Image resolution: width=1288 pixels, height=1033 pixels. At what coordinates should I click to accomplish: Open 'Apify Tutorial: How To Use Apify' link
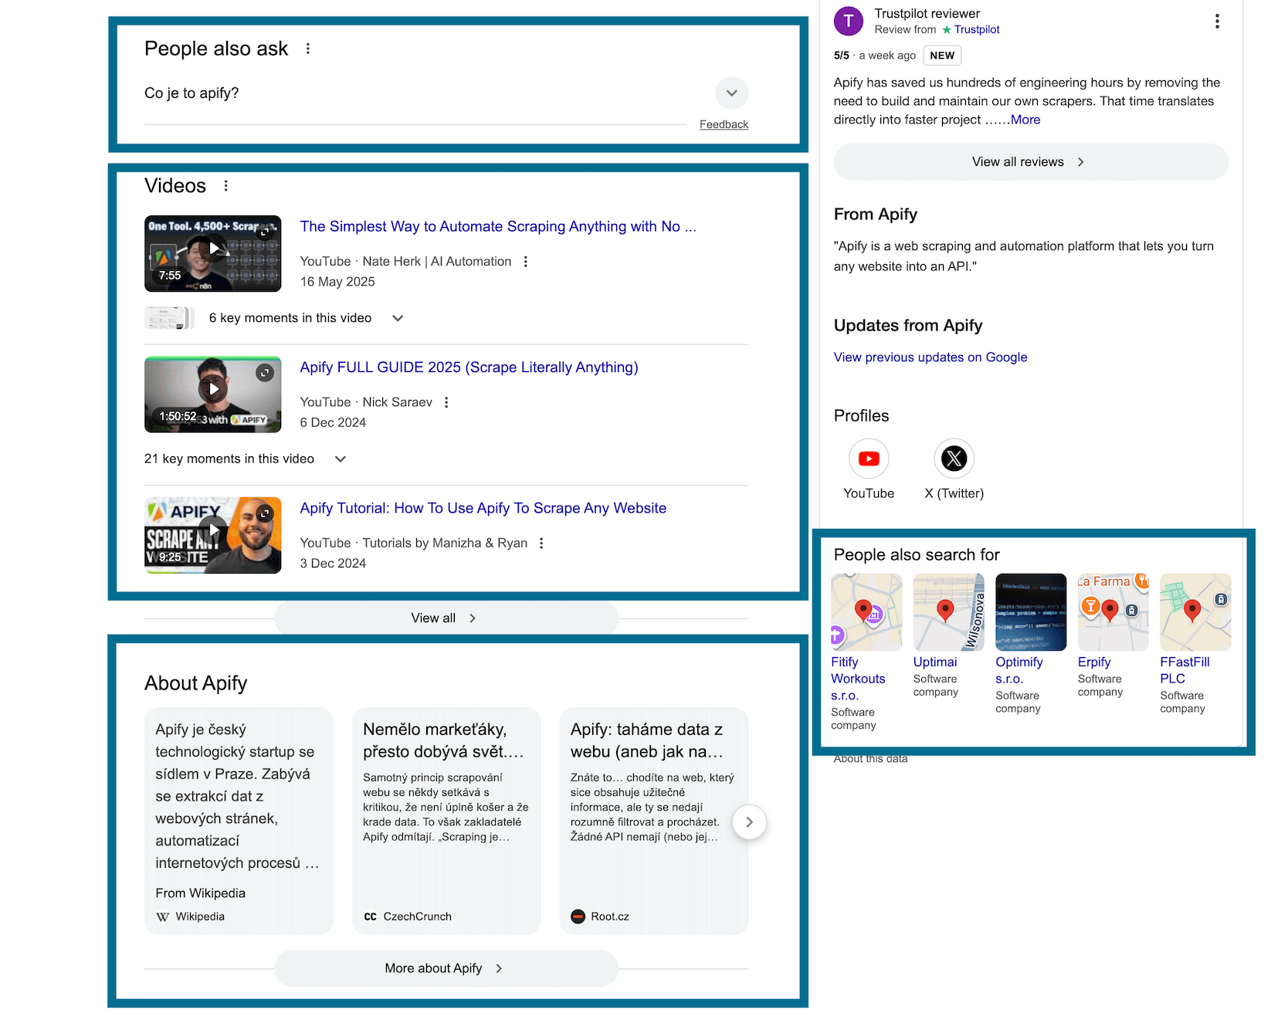coord(483,508)
